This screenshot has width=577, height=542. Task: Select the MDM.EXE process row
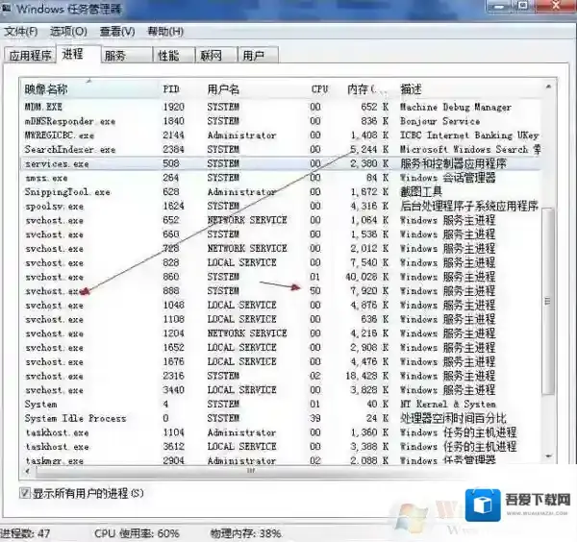tap(281, 107)
